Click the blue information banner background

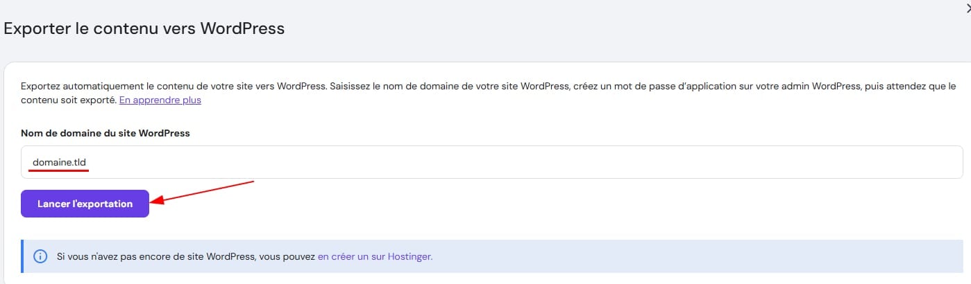[694, 256]
